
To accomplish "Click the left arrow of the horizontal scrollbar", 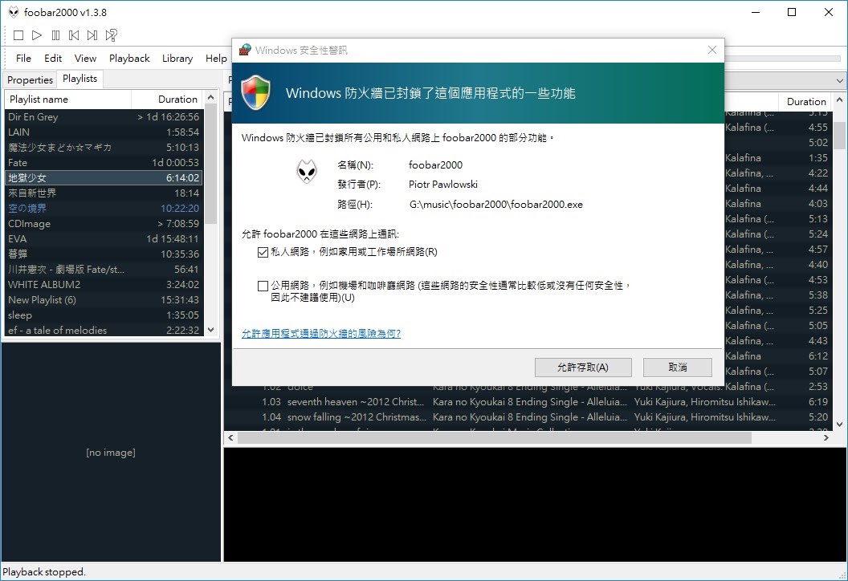I will pos(230,437).
